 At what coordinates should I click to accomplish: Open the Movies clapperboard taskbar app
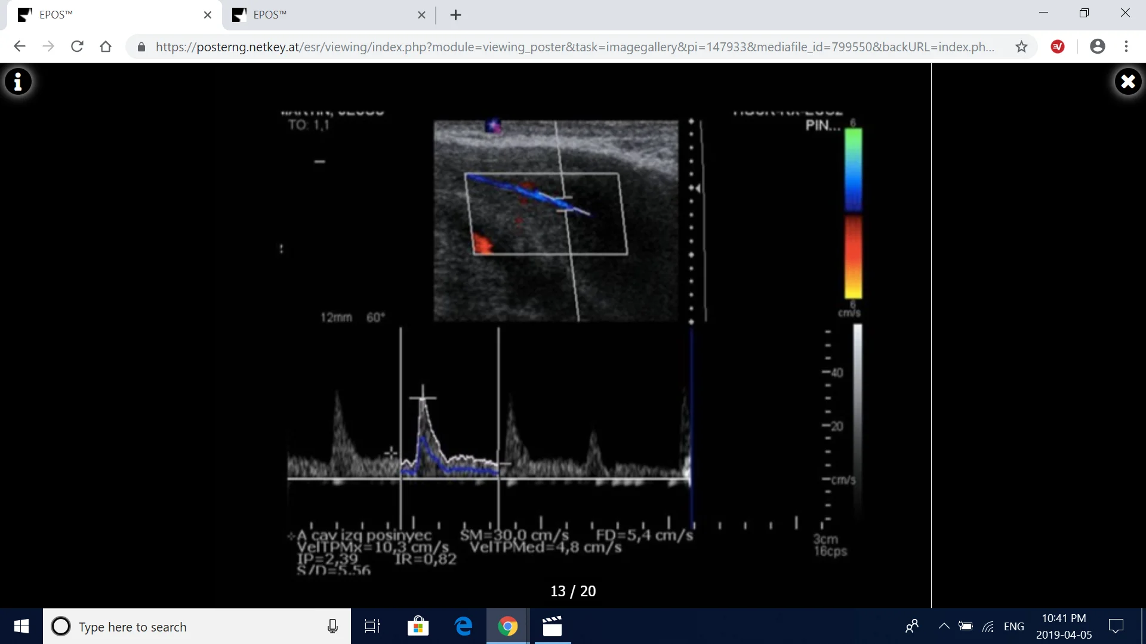click(552, 626)
